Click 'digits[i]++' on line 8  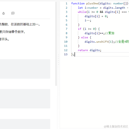point(94,33)
